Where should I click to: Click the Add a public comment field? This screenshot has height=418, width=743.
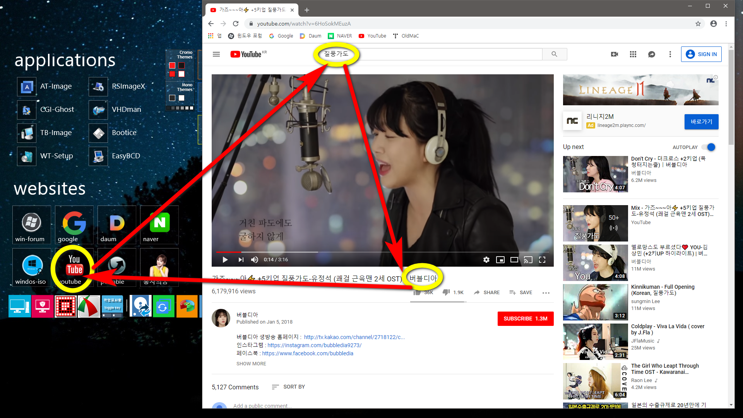(x=262, y=406)
